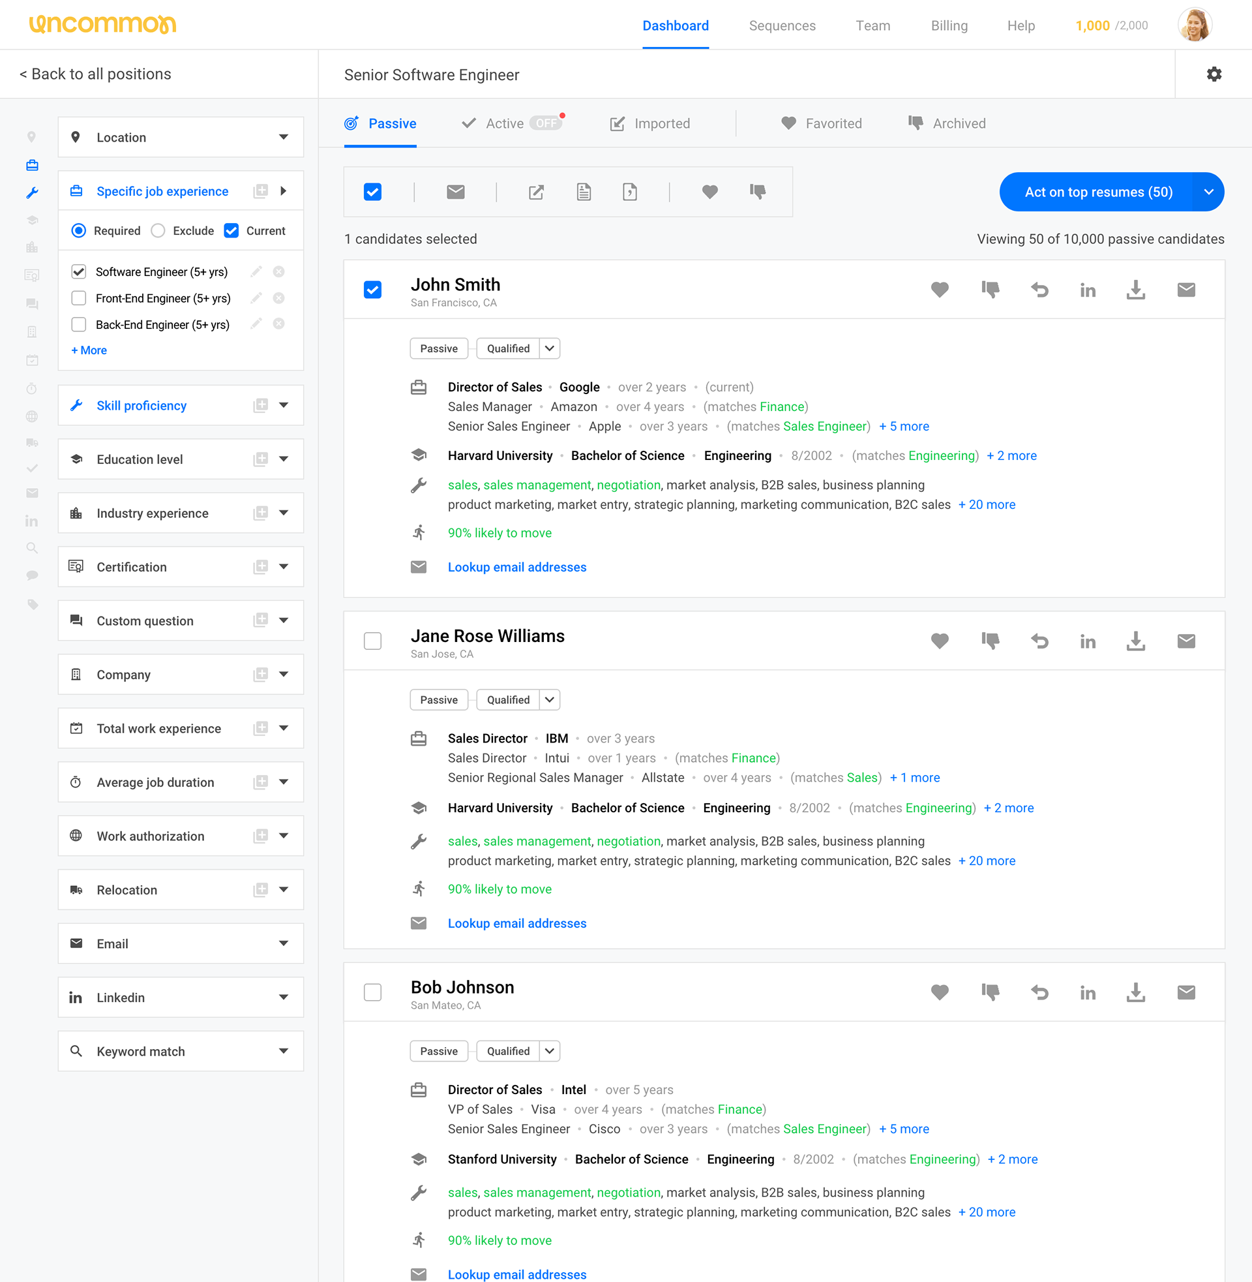Open John Smith's Qualified status dropdown
Image resolution: width=1252 pixels, height=1282 pixels.
pos(550,348)
